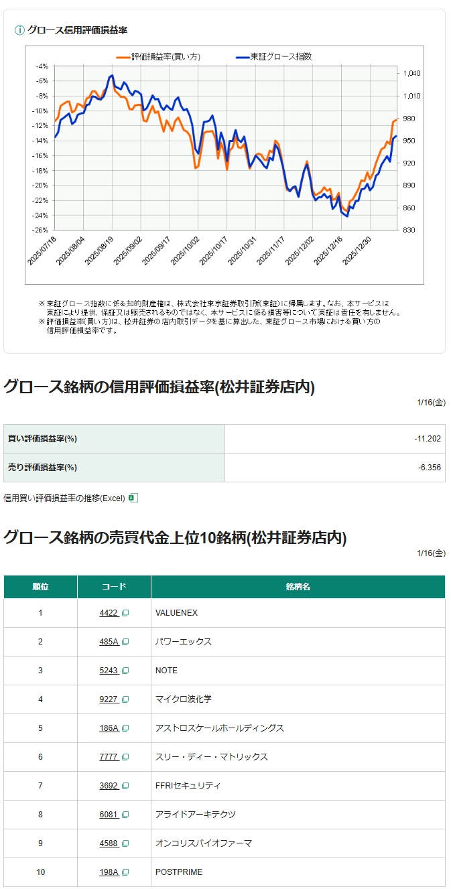Copy the 186A code via its icon
The height and width of the screenshot is (889, 451).
[125, 728]
